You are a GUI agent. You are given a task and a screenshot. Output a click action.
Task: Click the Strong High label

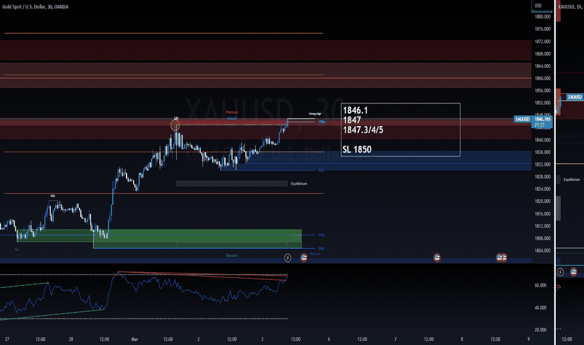[315, 114]
